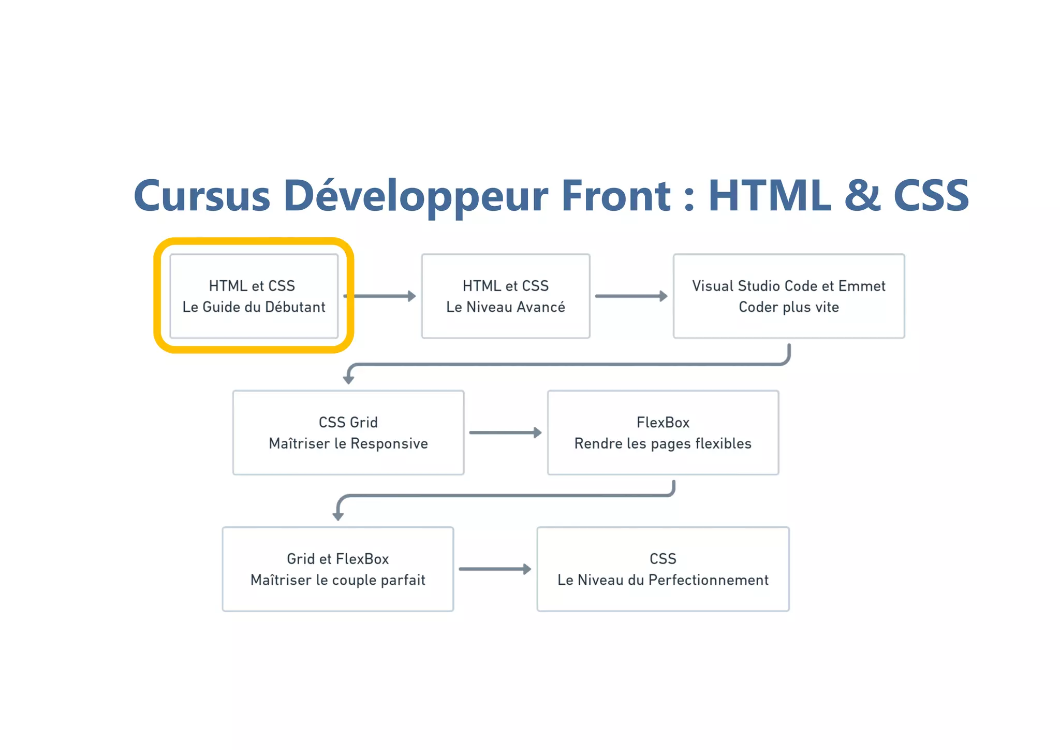Select the 'Le Niveau Avancé' box

coord(505,296)
